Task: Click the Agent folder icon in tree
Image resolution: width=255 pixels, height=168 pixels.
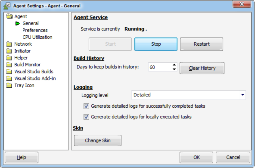Action: pyautogui.click(x=9, y=17)
